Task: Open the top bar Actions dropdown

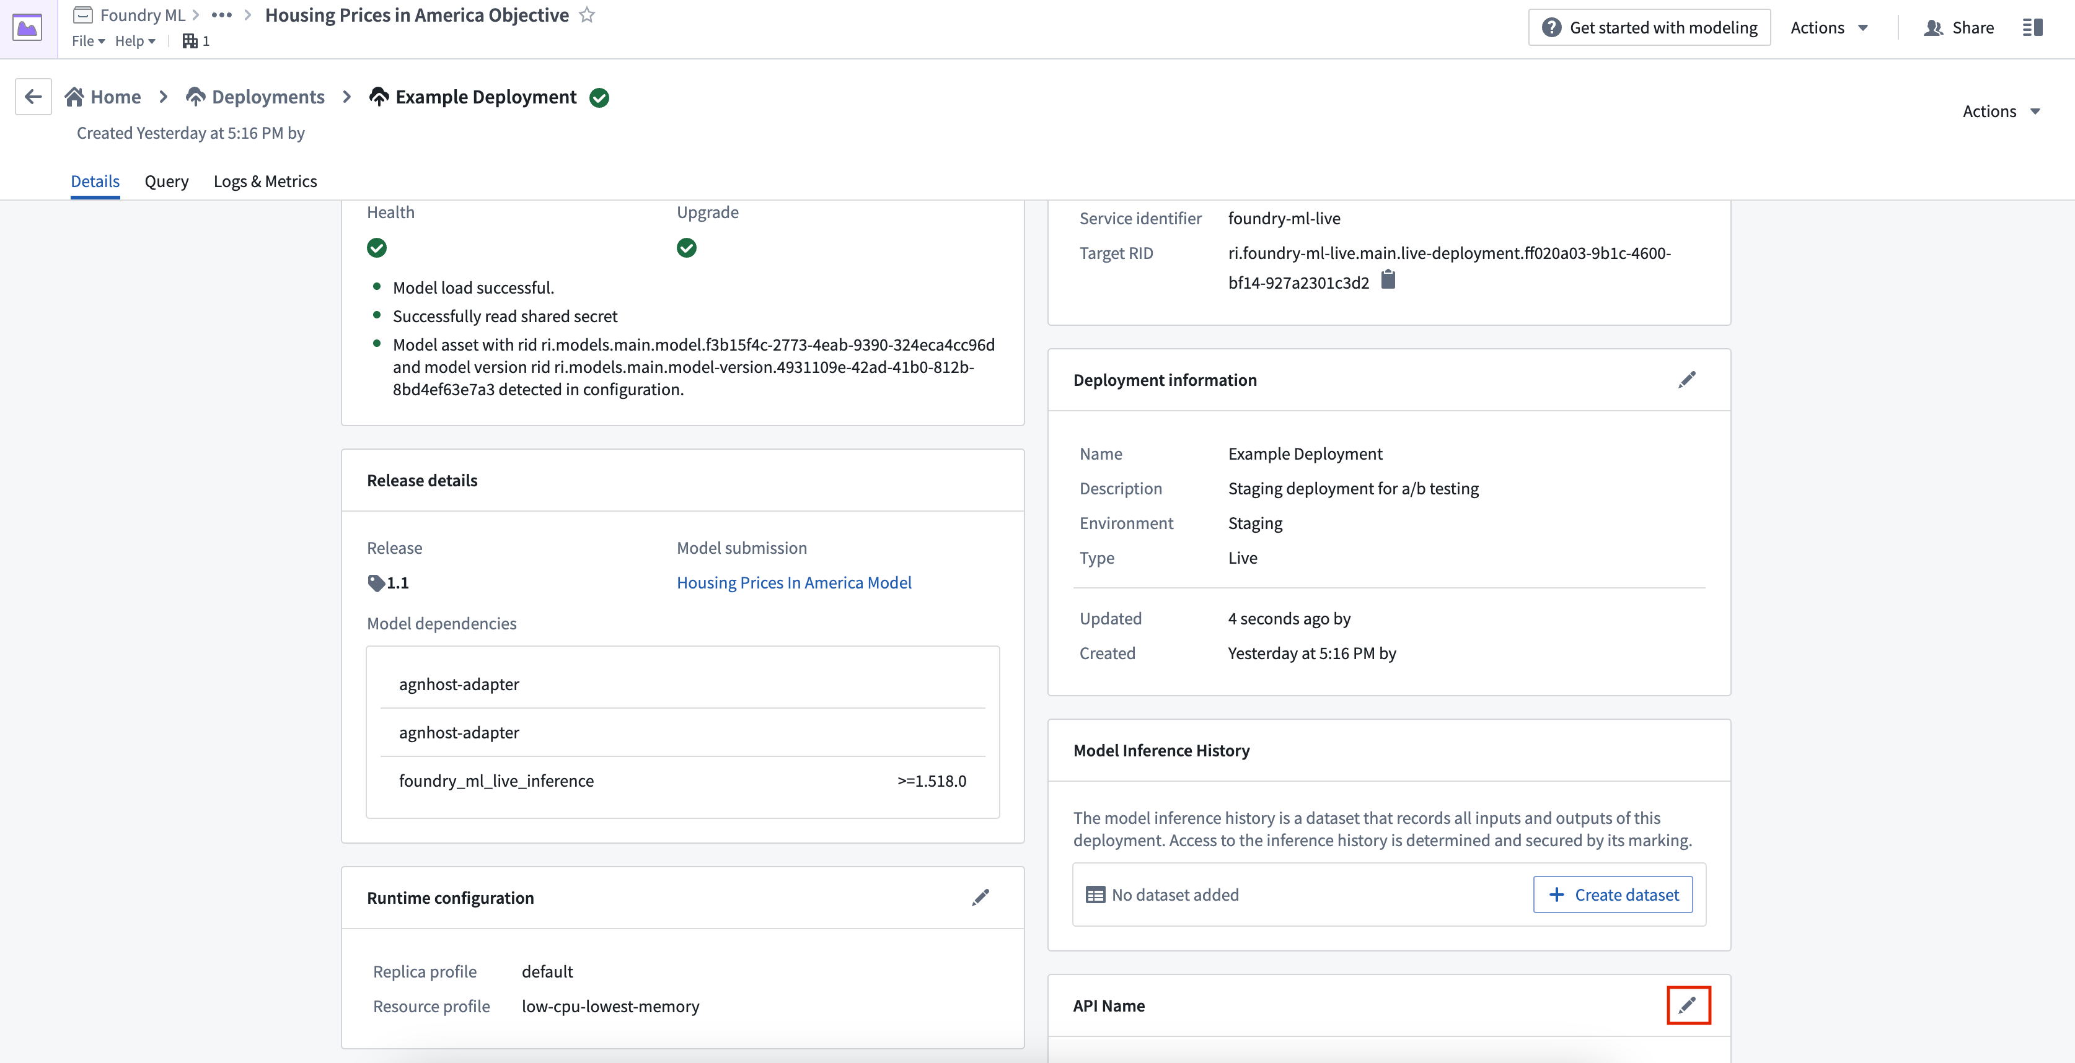Action: pos(1828,27)
